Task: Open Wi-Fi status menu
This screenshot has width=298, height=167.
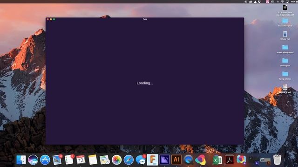Action: [x=283, y=1]
